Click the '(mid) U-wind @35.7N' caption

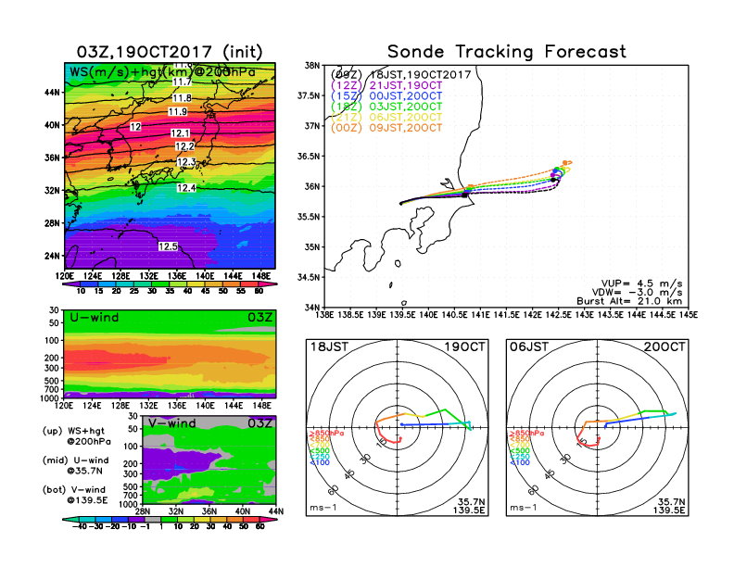(76, 465)
